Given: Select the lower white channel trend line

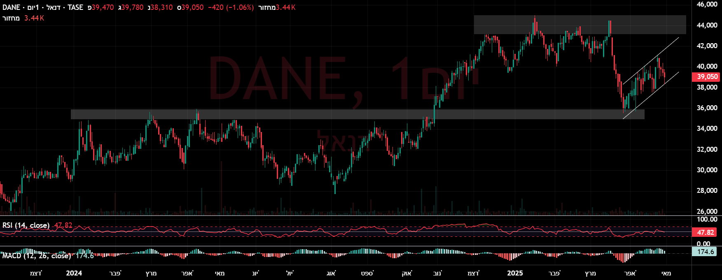Looking at the screenshot, I should [651, 95].
